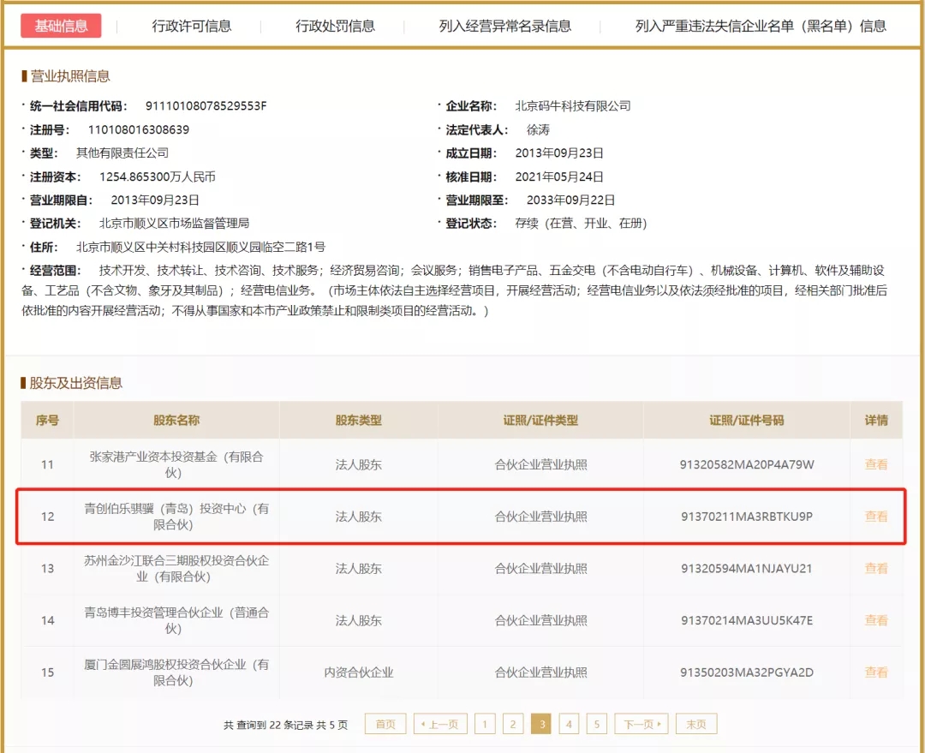
Task: View details for 厦门金圆展鸿股权投资 row
Action: point(876,672)
